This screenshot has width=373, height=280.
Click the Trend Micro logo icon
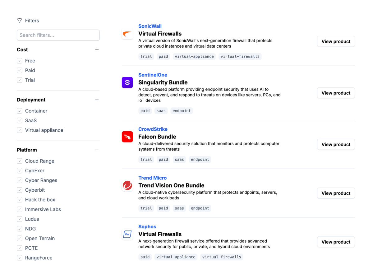[127, 185]
